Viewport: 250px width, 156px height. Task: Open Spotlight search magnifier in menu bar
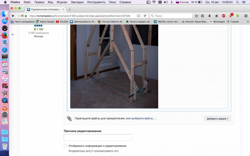pos(237,2)
